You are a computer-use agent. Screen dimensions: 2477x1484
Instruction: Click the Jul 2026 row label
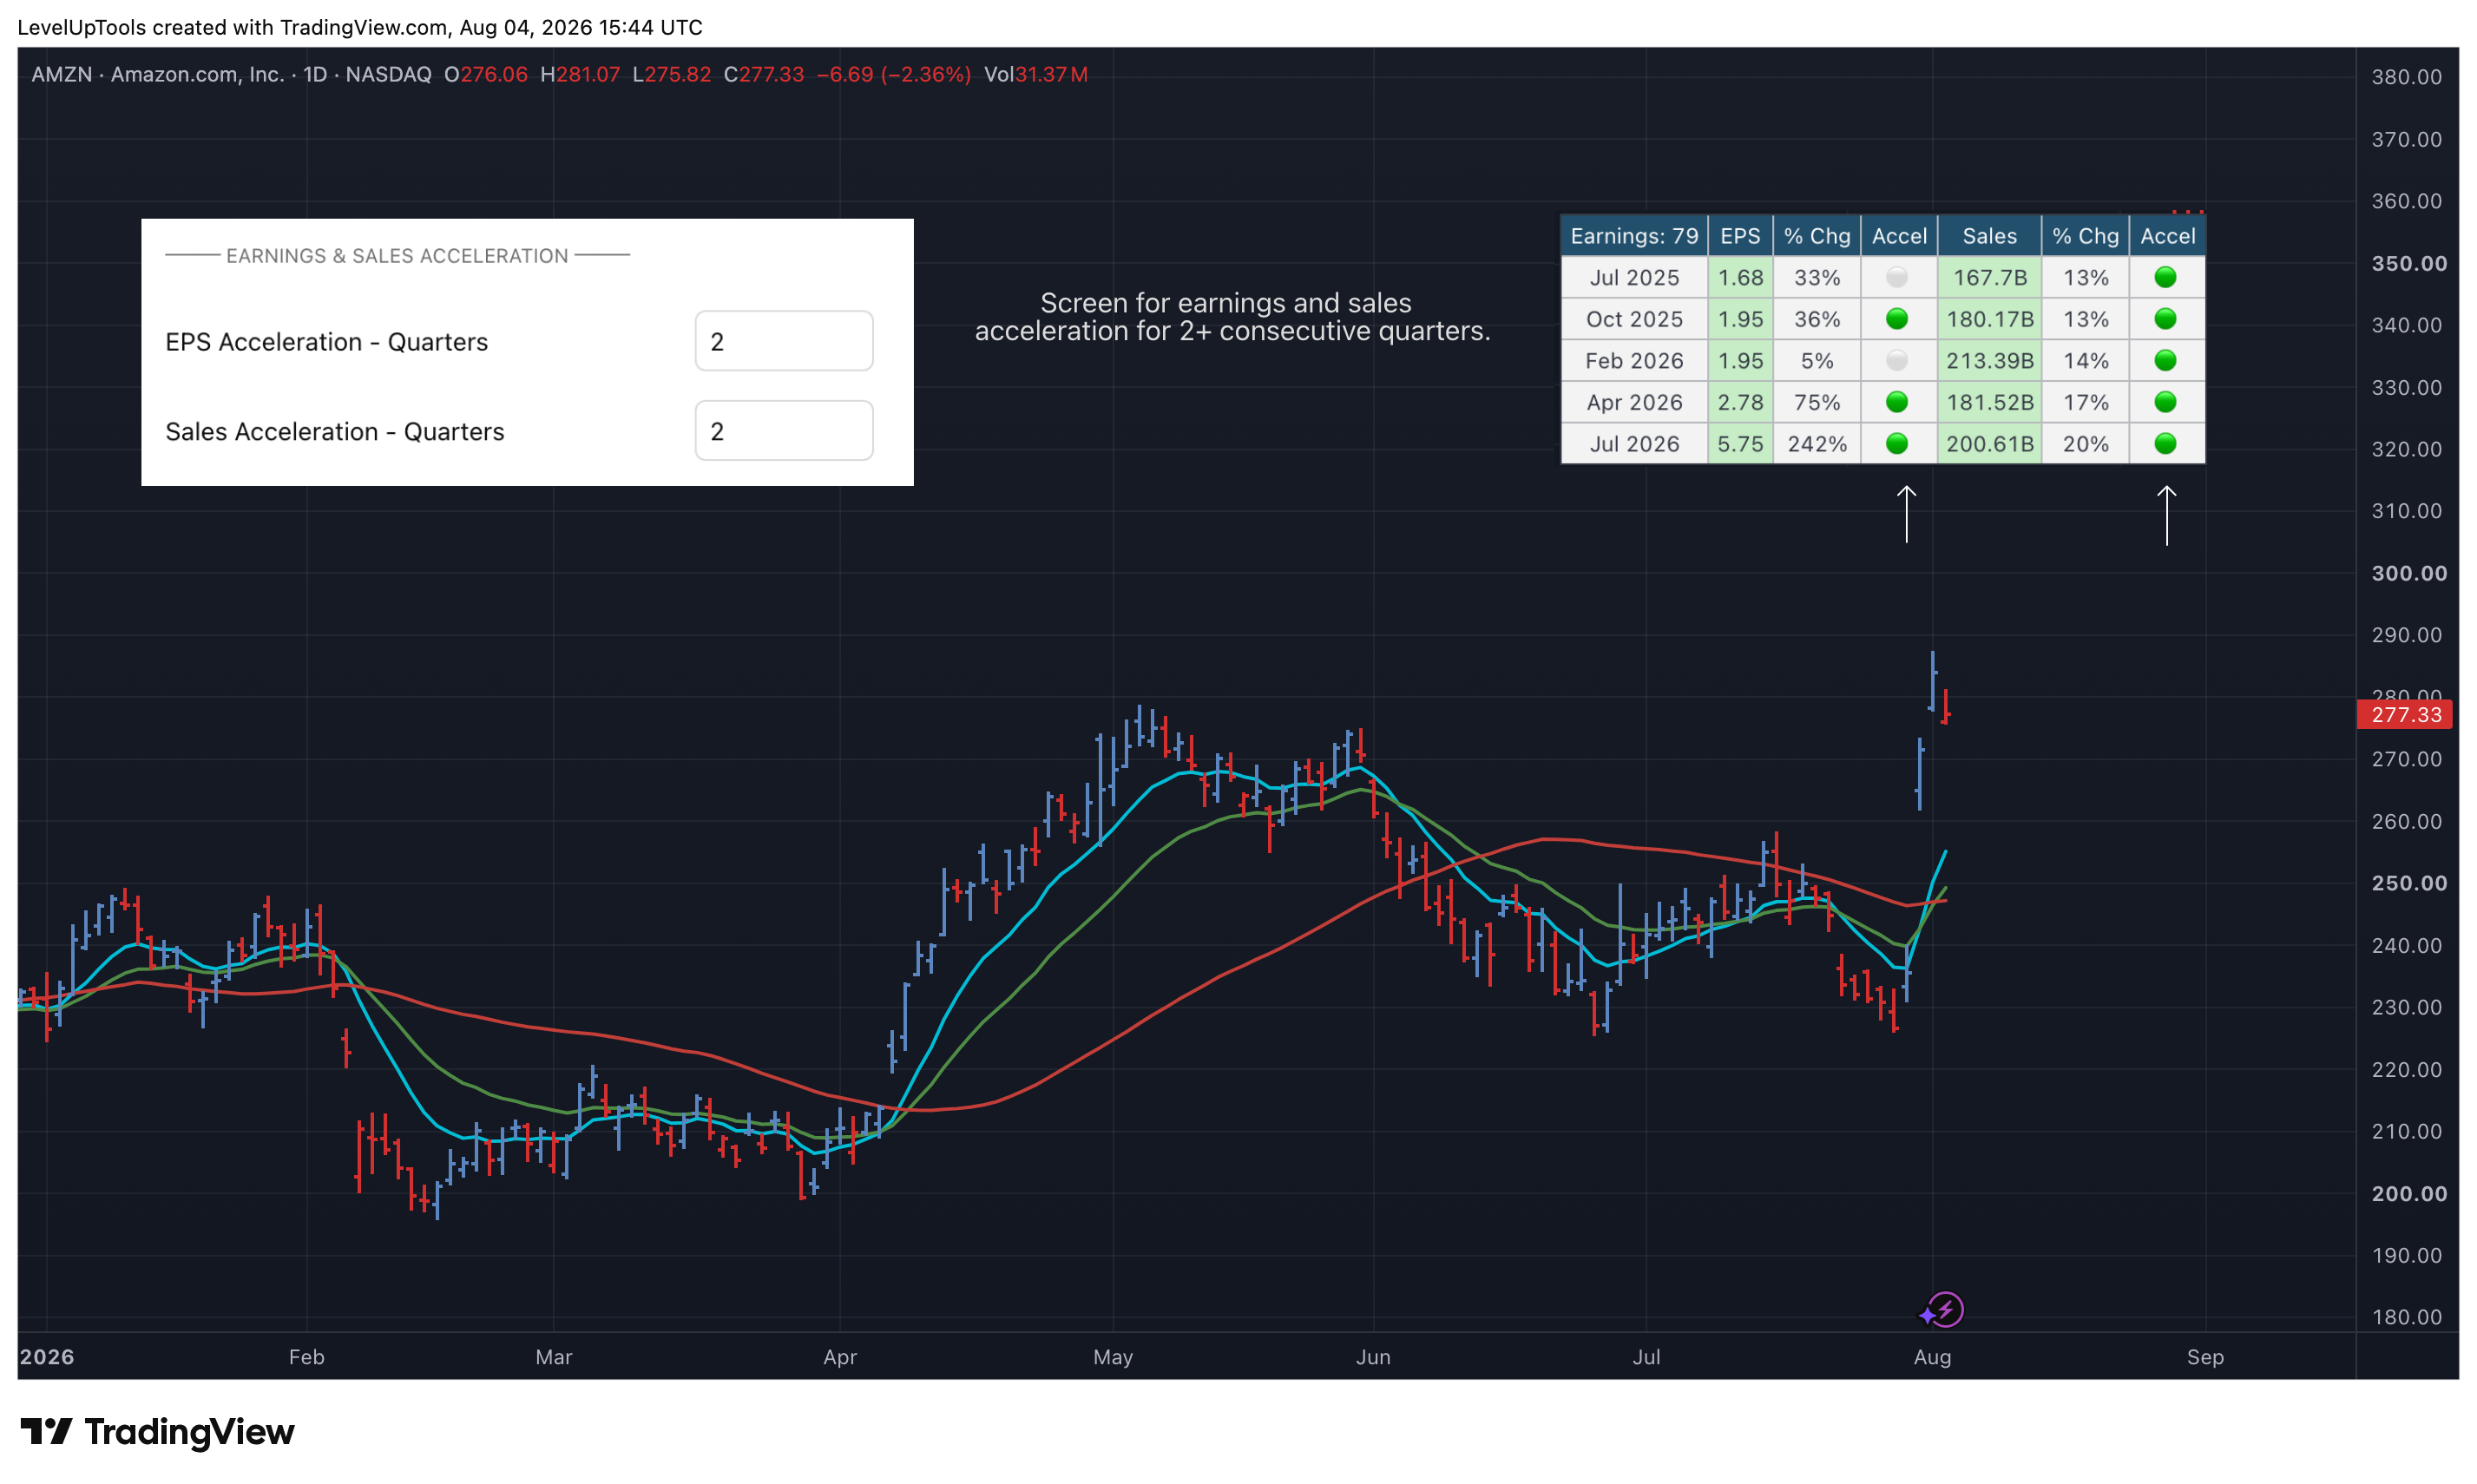click(1634, 444)
